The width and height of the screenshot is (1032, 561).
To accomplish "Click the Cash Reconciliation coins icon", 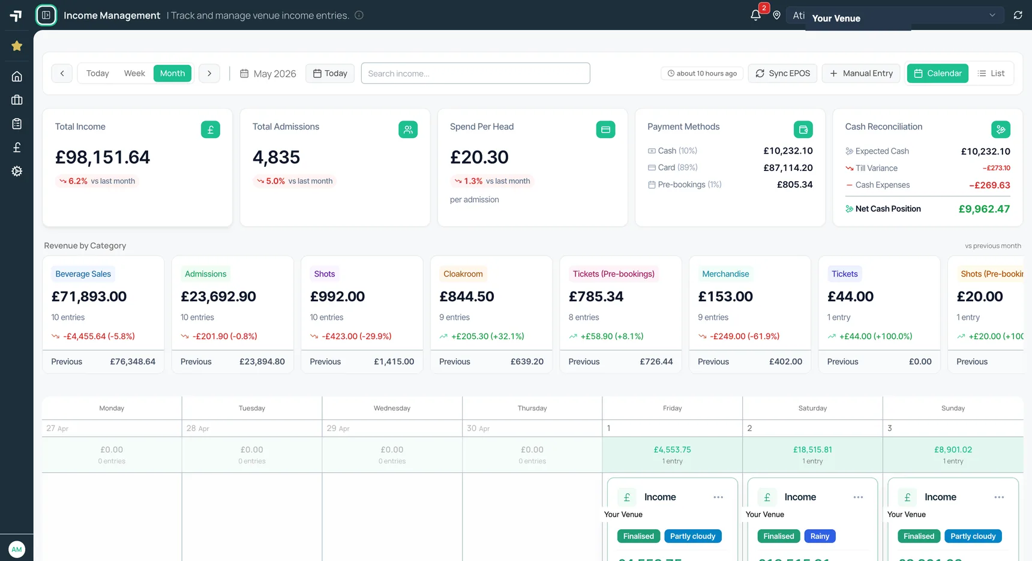I will pos(1001,130).
